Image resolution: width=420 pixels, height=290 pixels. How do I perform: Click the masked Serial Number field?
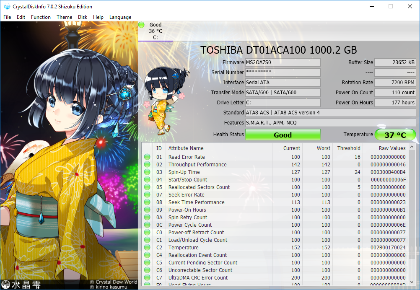click(283, 72)
